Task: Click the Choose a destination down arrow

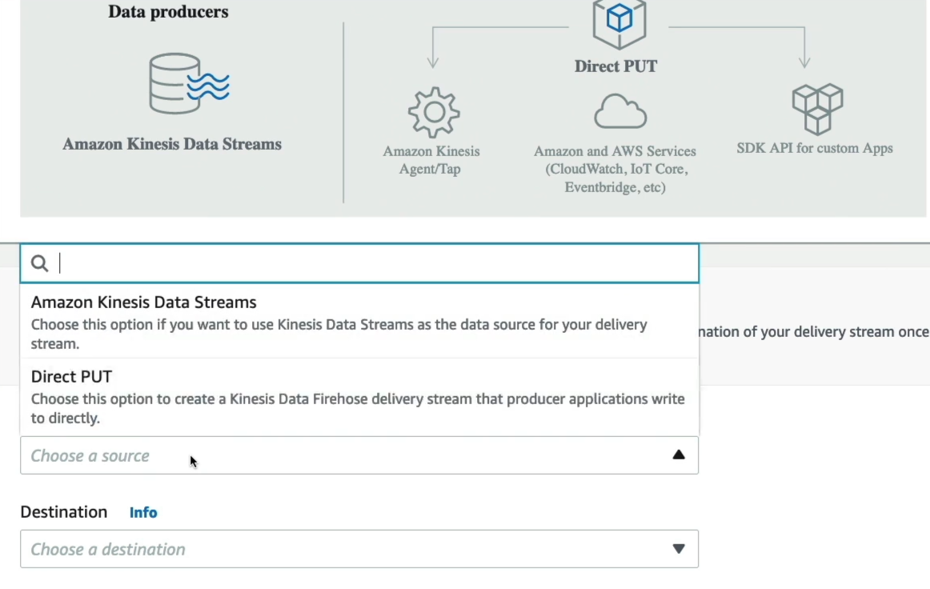Action: coord(679,549)
